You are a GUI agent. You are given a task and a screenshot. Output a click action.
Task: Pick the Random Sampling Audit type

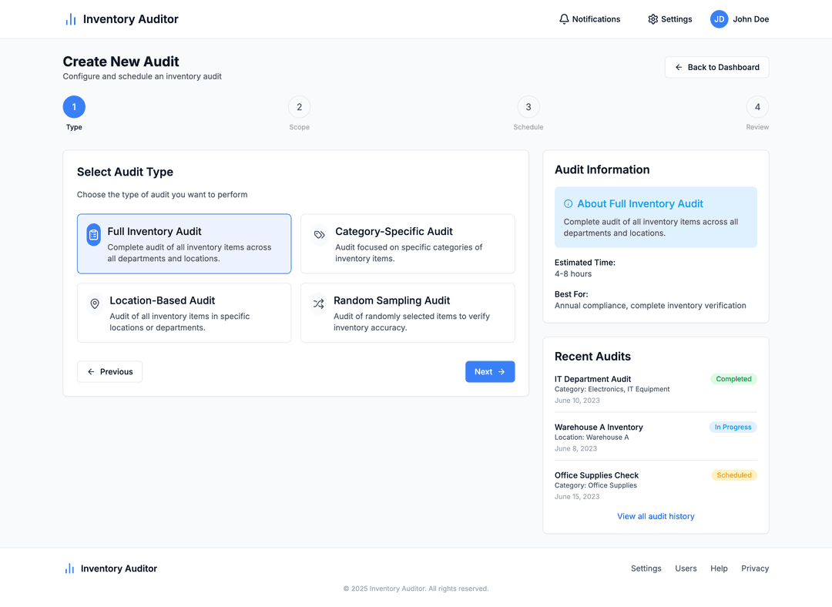coord(408,313)
